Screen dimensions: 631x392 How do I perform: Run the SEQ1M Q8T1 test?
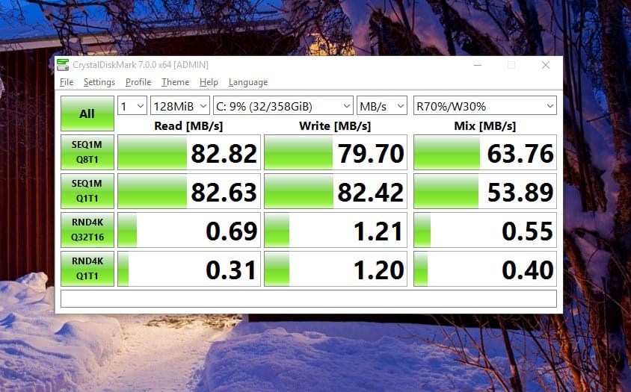click(x=87, y=152)
